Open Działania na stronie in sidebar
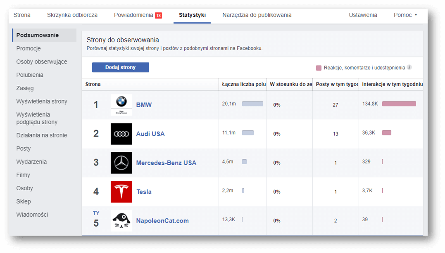The height and width of the screenshot is (253, 445). pos(42,135)
